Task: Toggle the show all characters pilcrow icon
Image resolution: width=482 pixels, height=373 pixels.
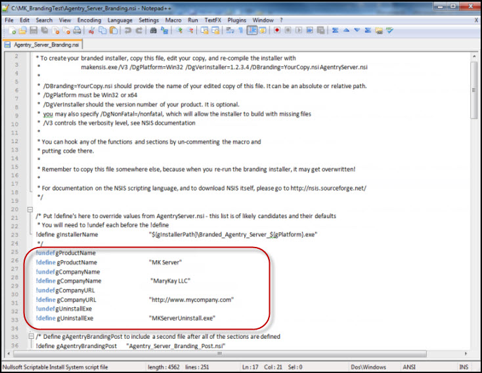Action: click(240, 30)
